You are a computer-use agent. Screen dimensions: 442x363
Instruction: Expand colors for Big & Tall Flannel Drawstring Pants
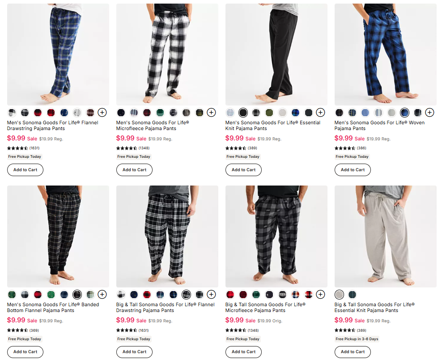tap(211, 295)
